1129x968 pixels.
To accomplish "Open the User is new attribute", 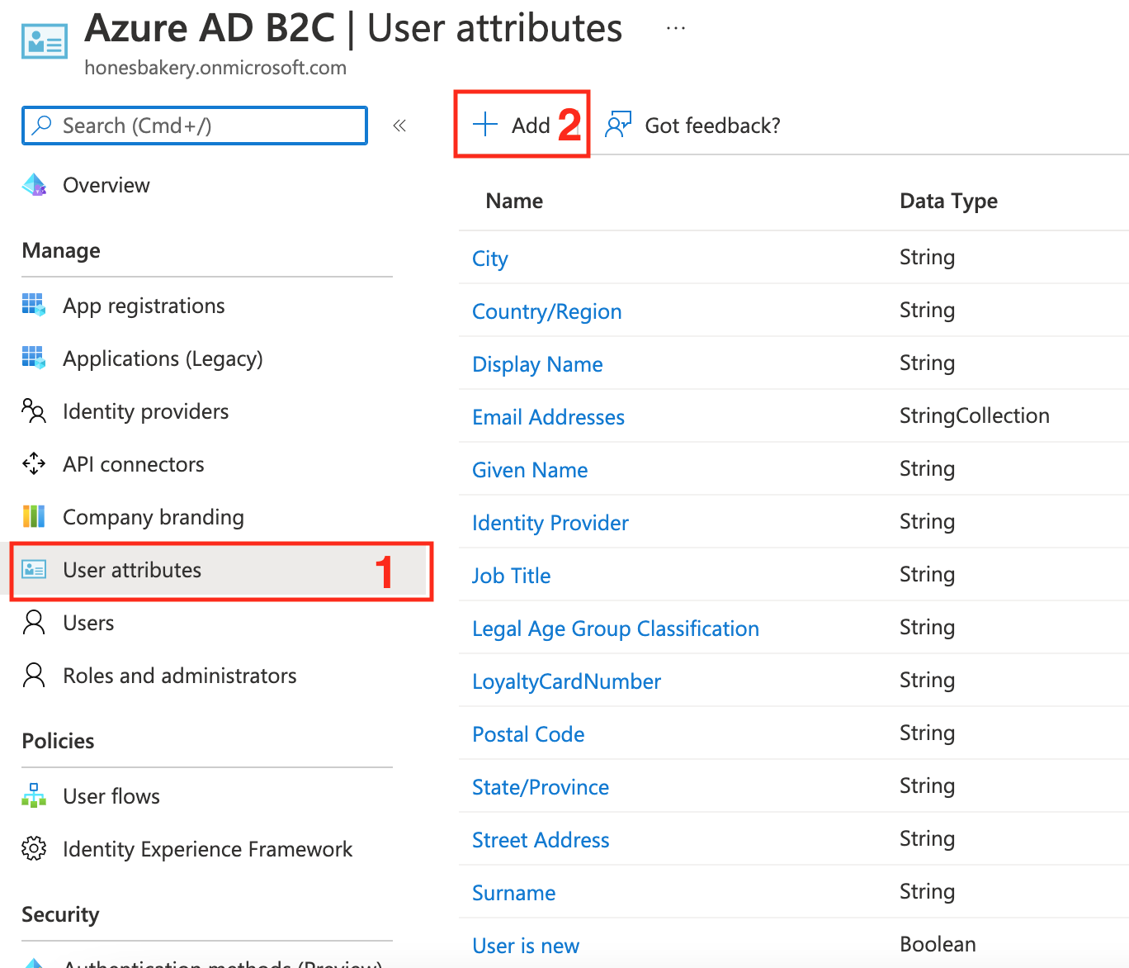I will [x=526, y=946].
